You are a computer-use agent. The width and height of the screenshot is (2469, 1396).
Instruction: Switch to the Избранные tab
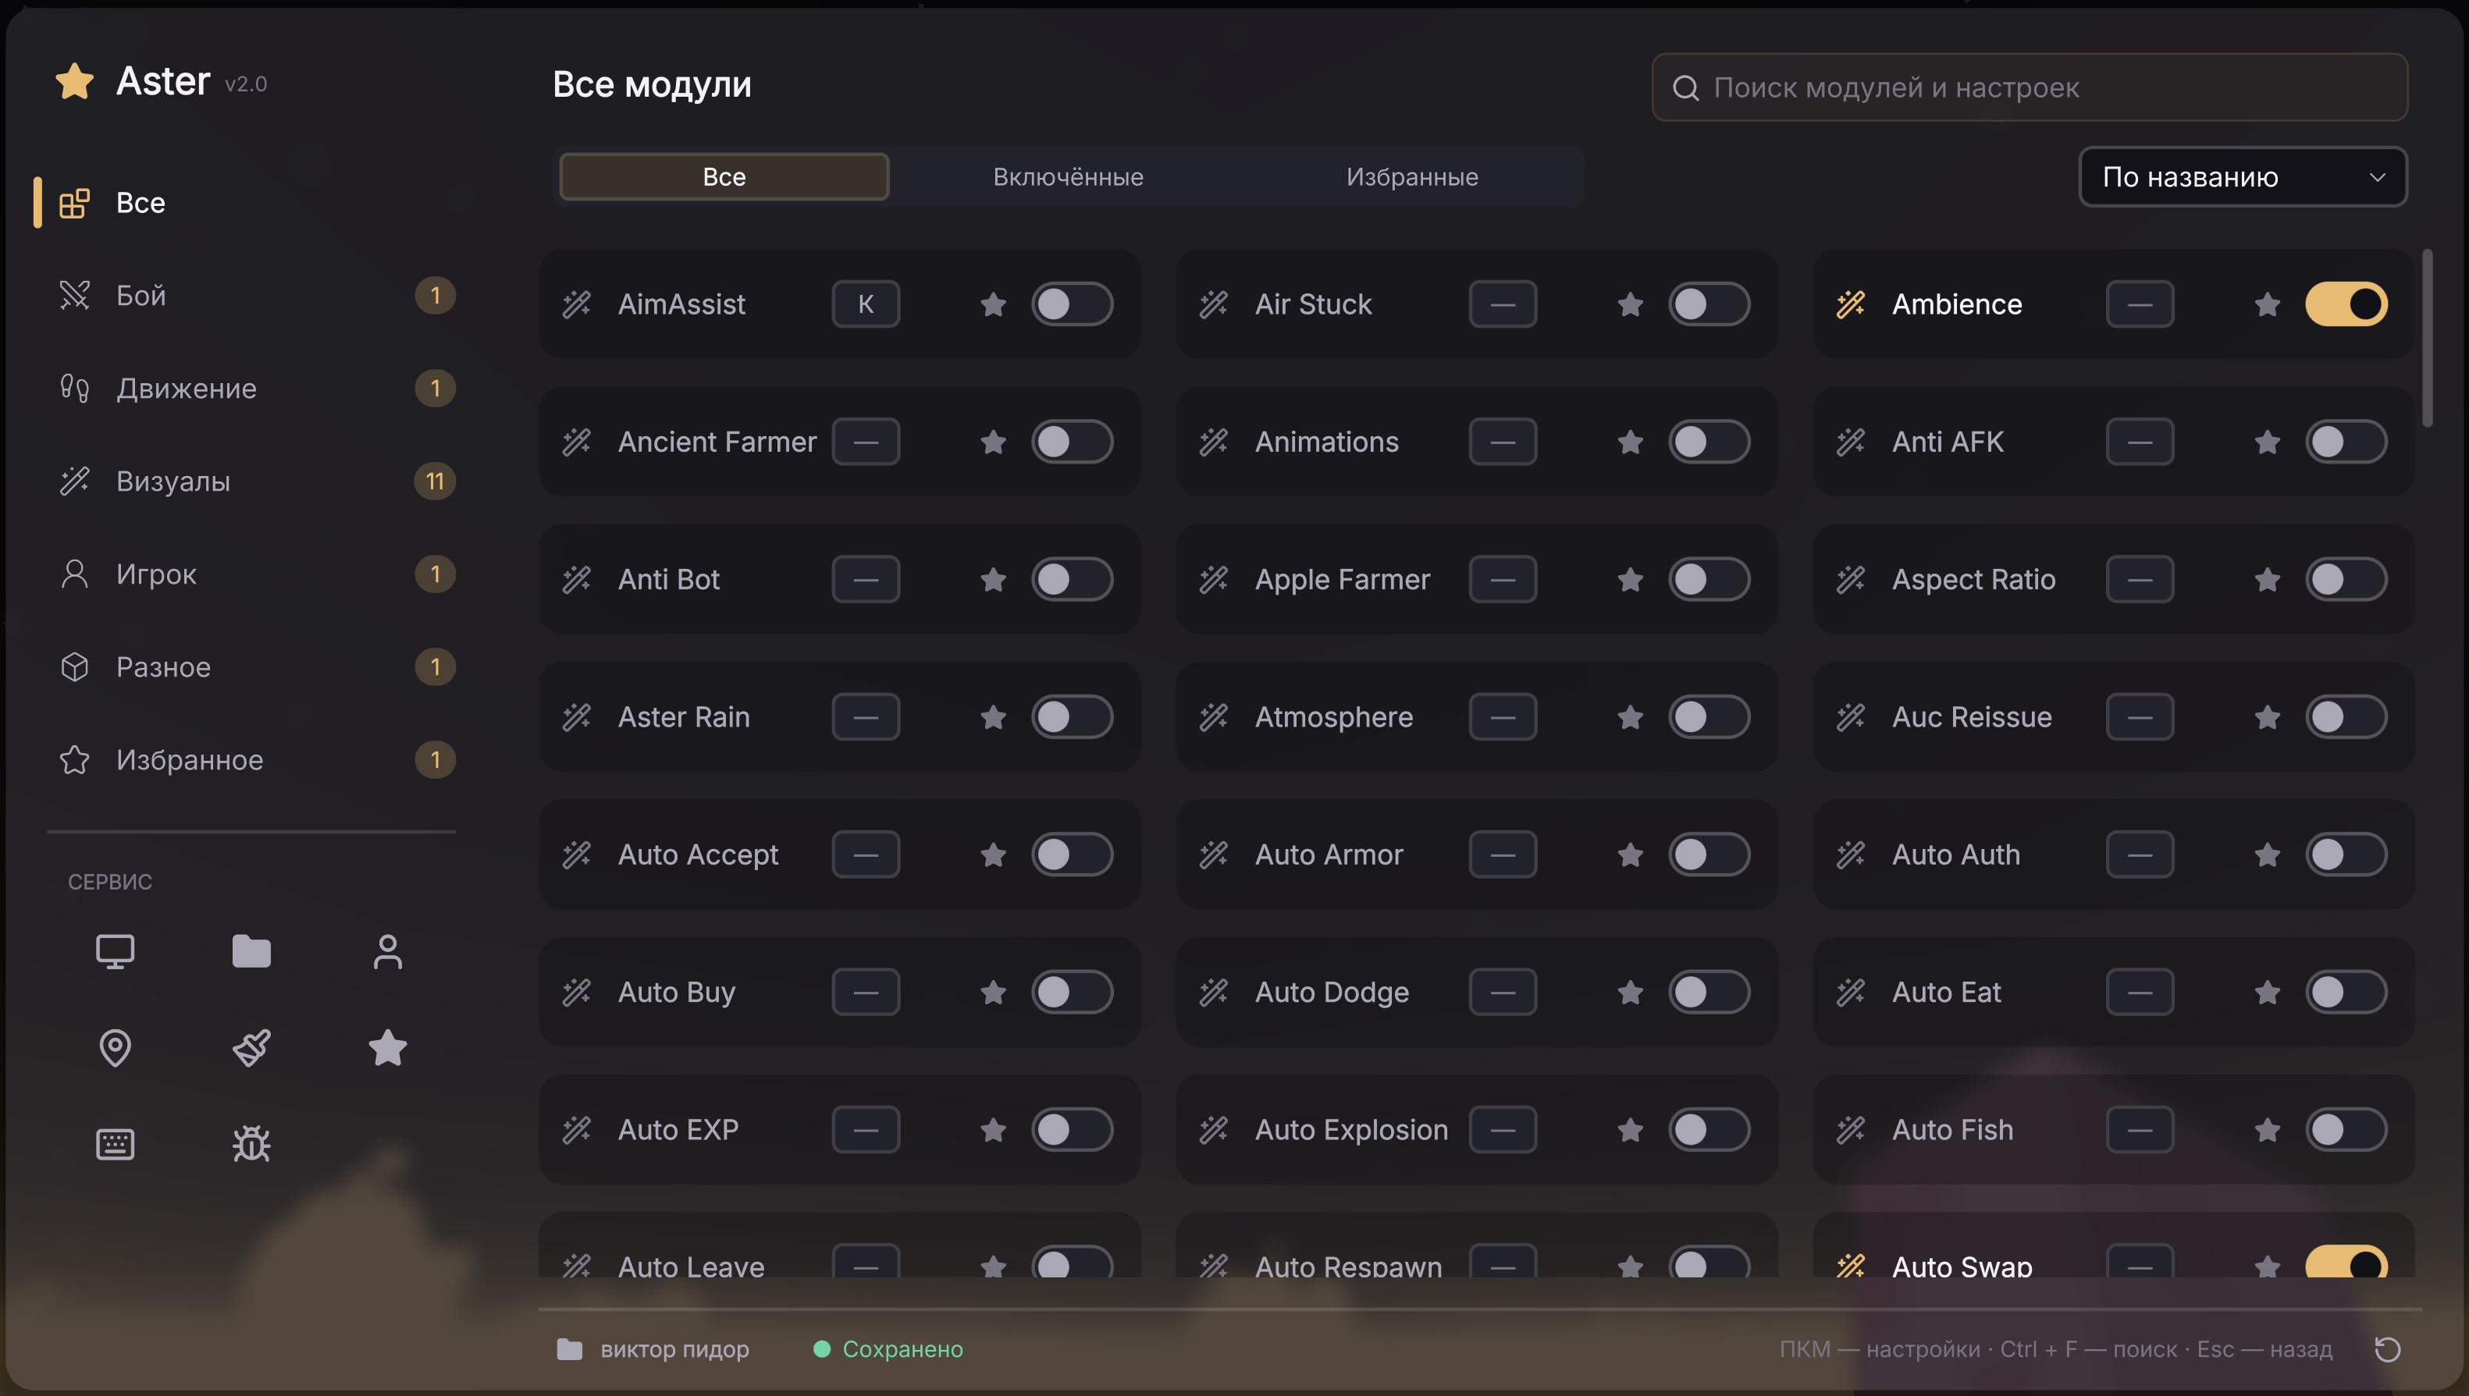point(1411,176)
